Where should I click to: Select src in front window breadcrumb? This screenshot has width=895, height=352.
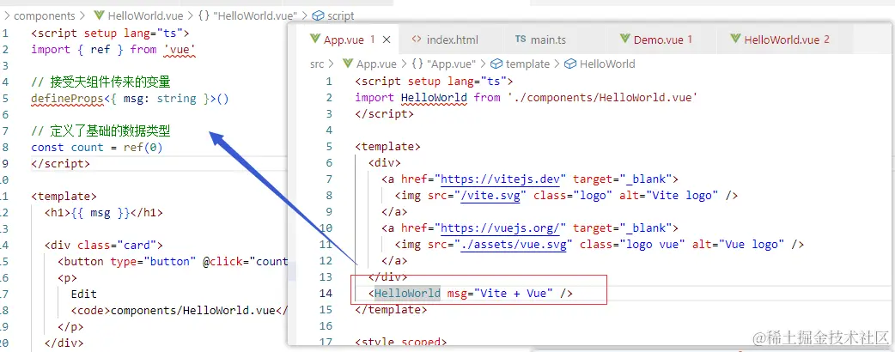(x=317, y=64)
